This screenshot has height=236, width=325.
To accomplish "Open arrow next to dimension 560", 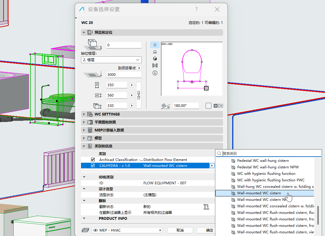I will [132, 95].
